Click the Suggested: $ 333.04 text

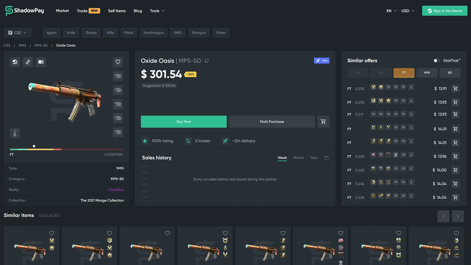coord(159,86)
